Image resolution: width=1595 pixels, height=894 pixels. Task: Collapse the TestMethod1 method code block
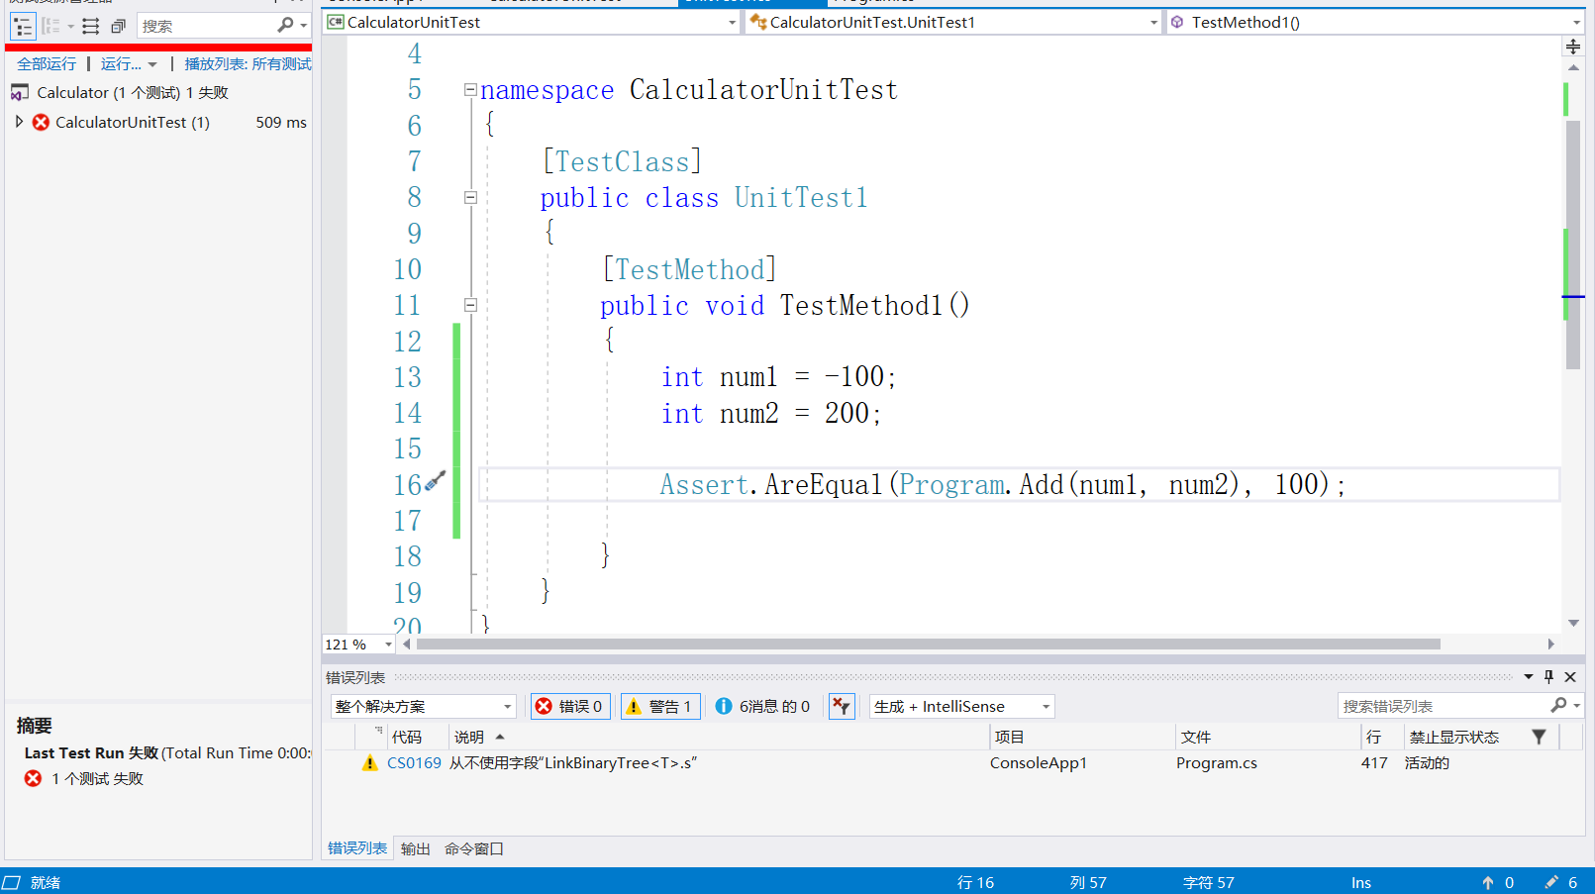470,306
